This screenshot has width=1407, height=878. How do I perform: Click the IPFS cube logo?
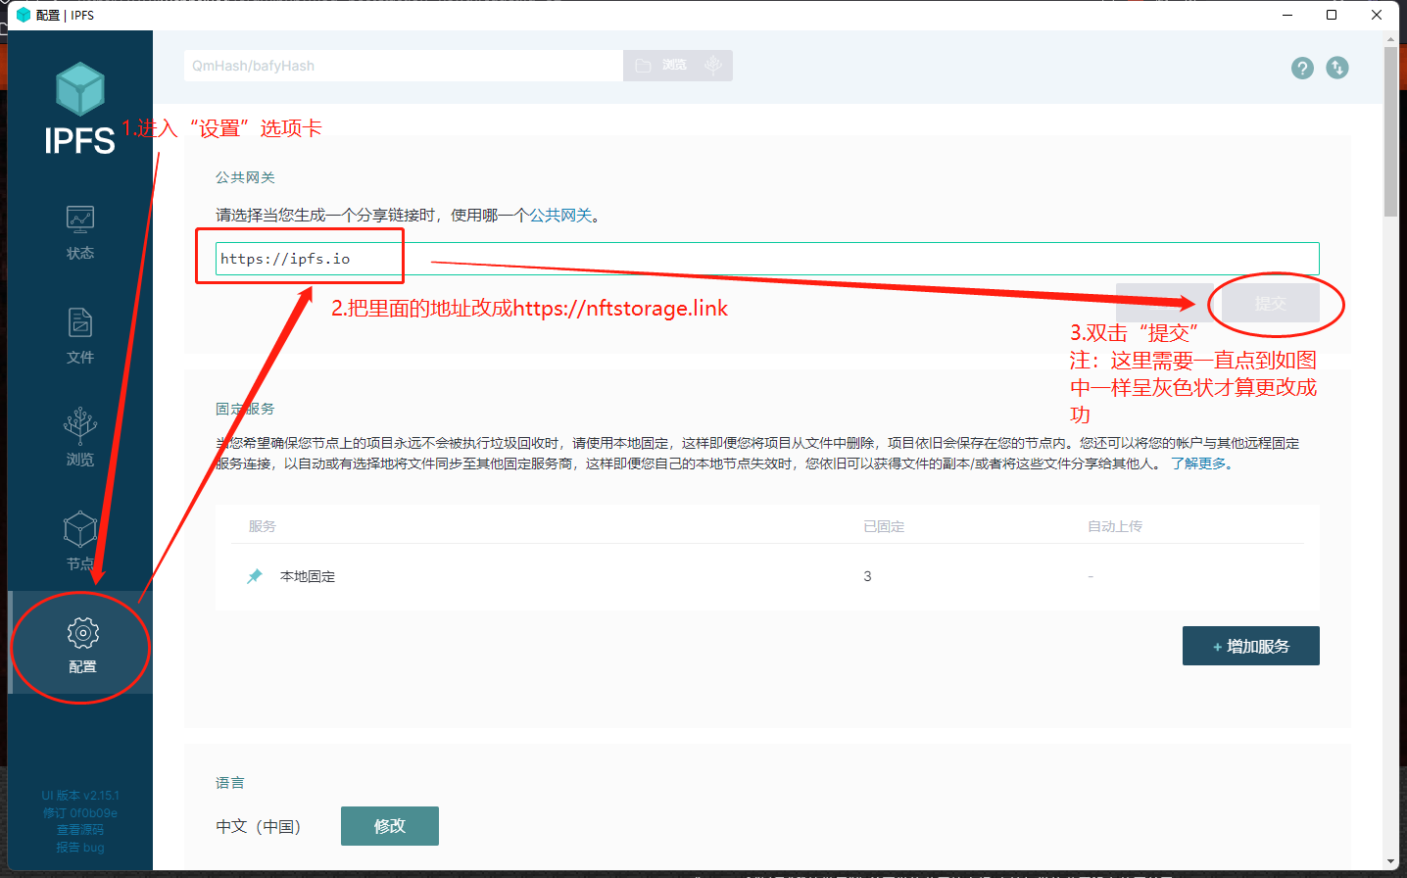pyautogui.click(x=79, y=89)
